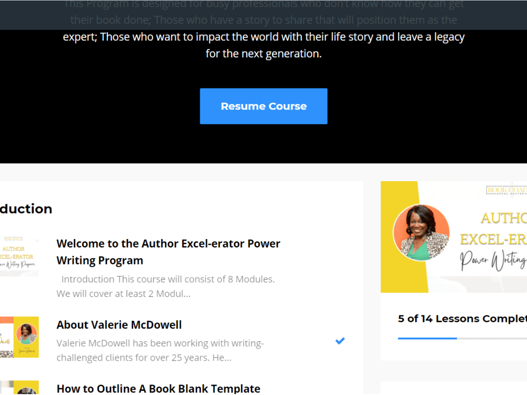Open the About Valerie McDowell lesson
The image size is (527, 395).
[x=119, y=325]
